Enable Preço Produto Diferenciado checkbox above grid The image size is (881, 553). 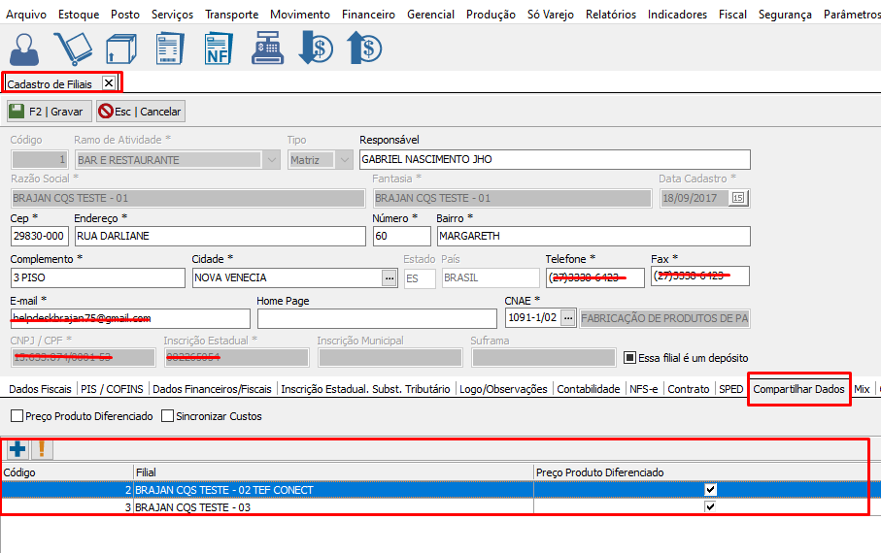(x=17, y=416)
